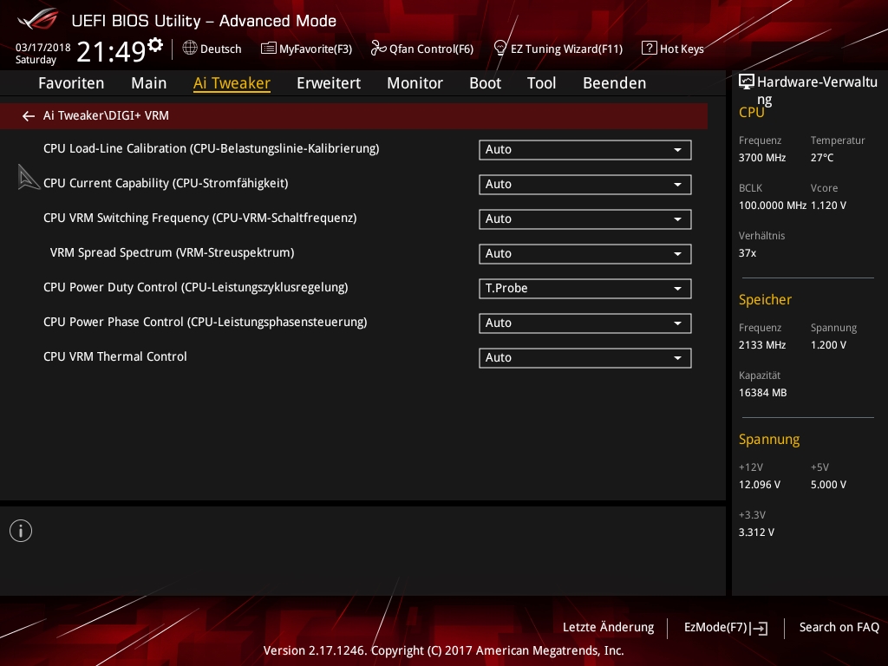Click the 3.312 V reading

(x=756, y=533)
